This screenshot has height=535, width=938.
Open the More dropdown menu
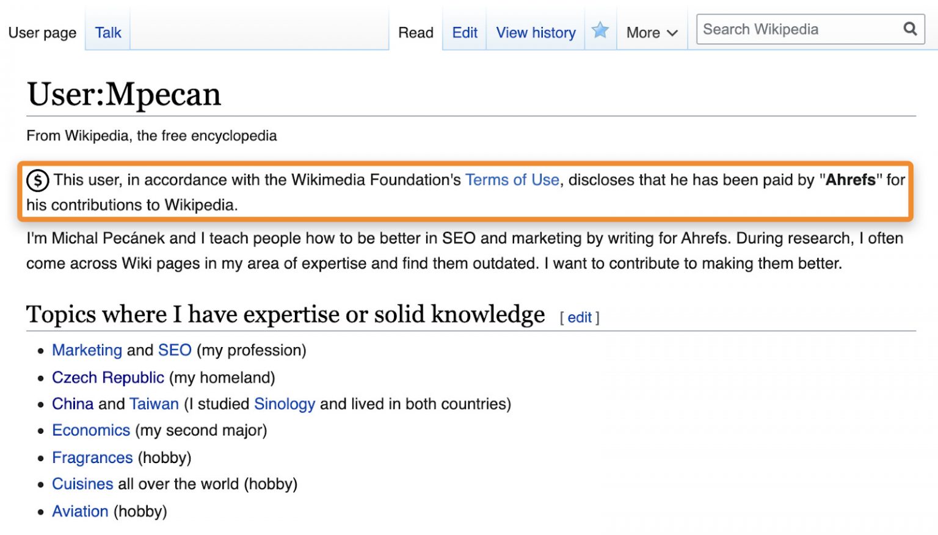coord(644,33)
